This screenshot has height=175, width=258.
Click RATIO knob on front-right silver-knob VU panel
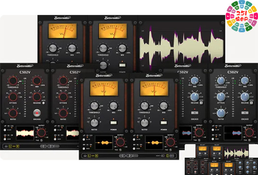145,123
